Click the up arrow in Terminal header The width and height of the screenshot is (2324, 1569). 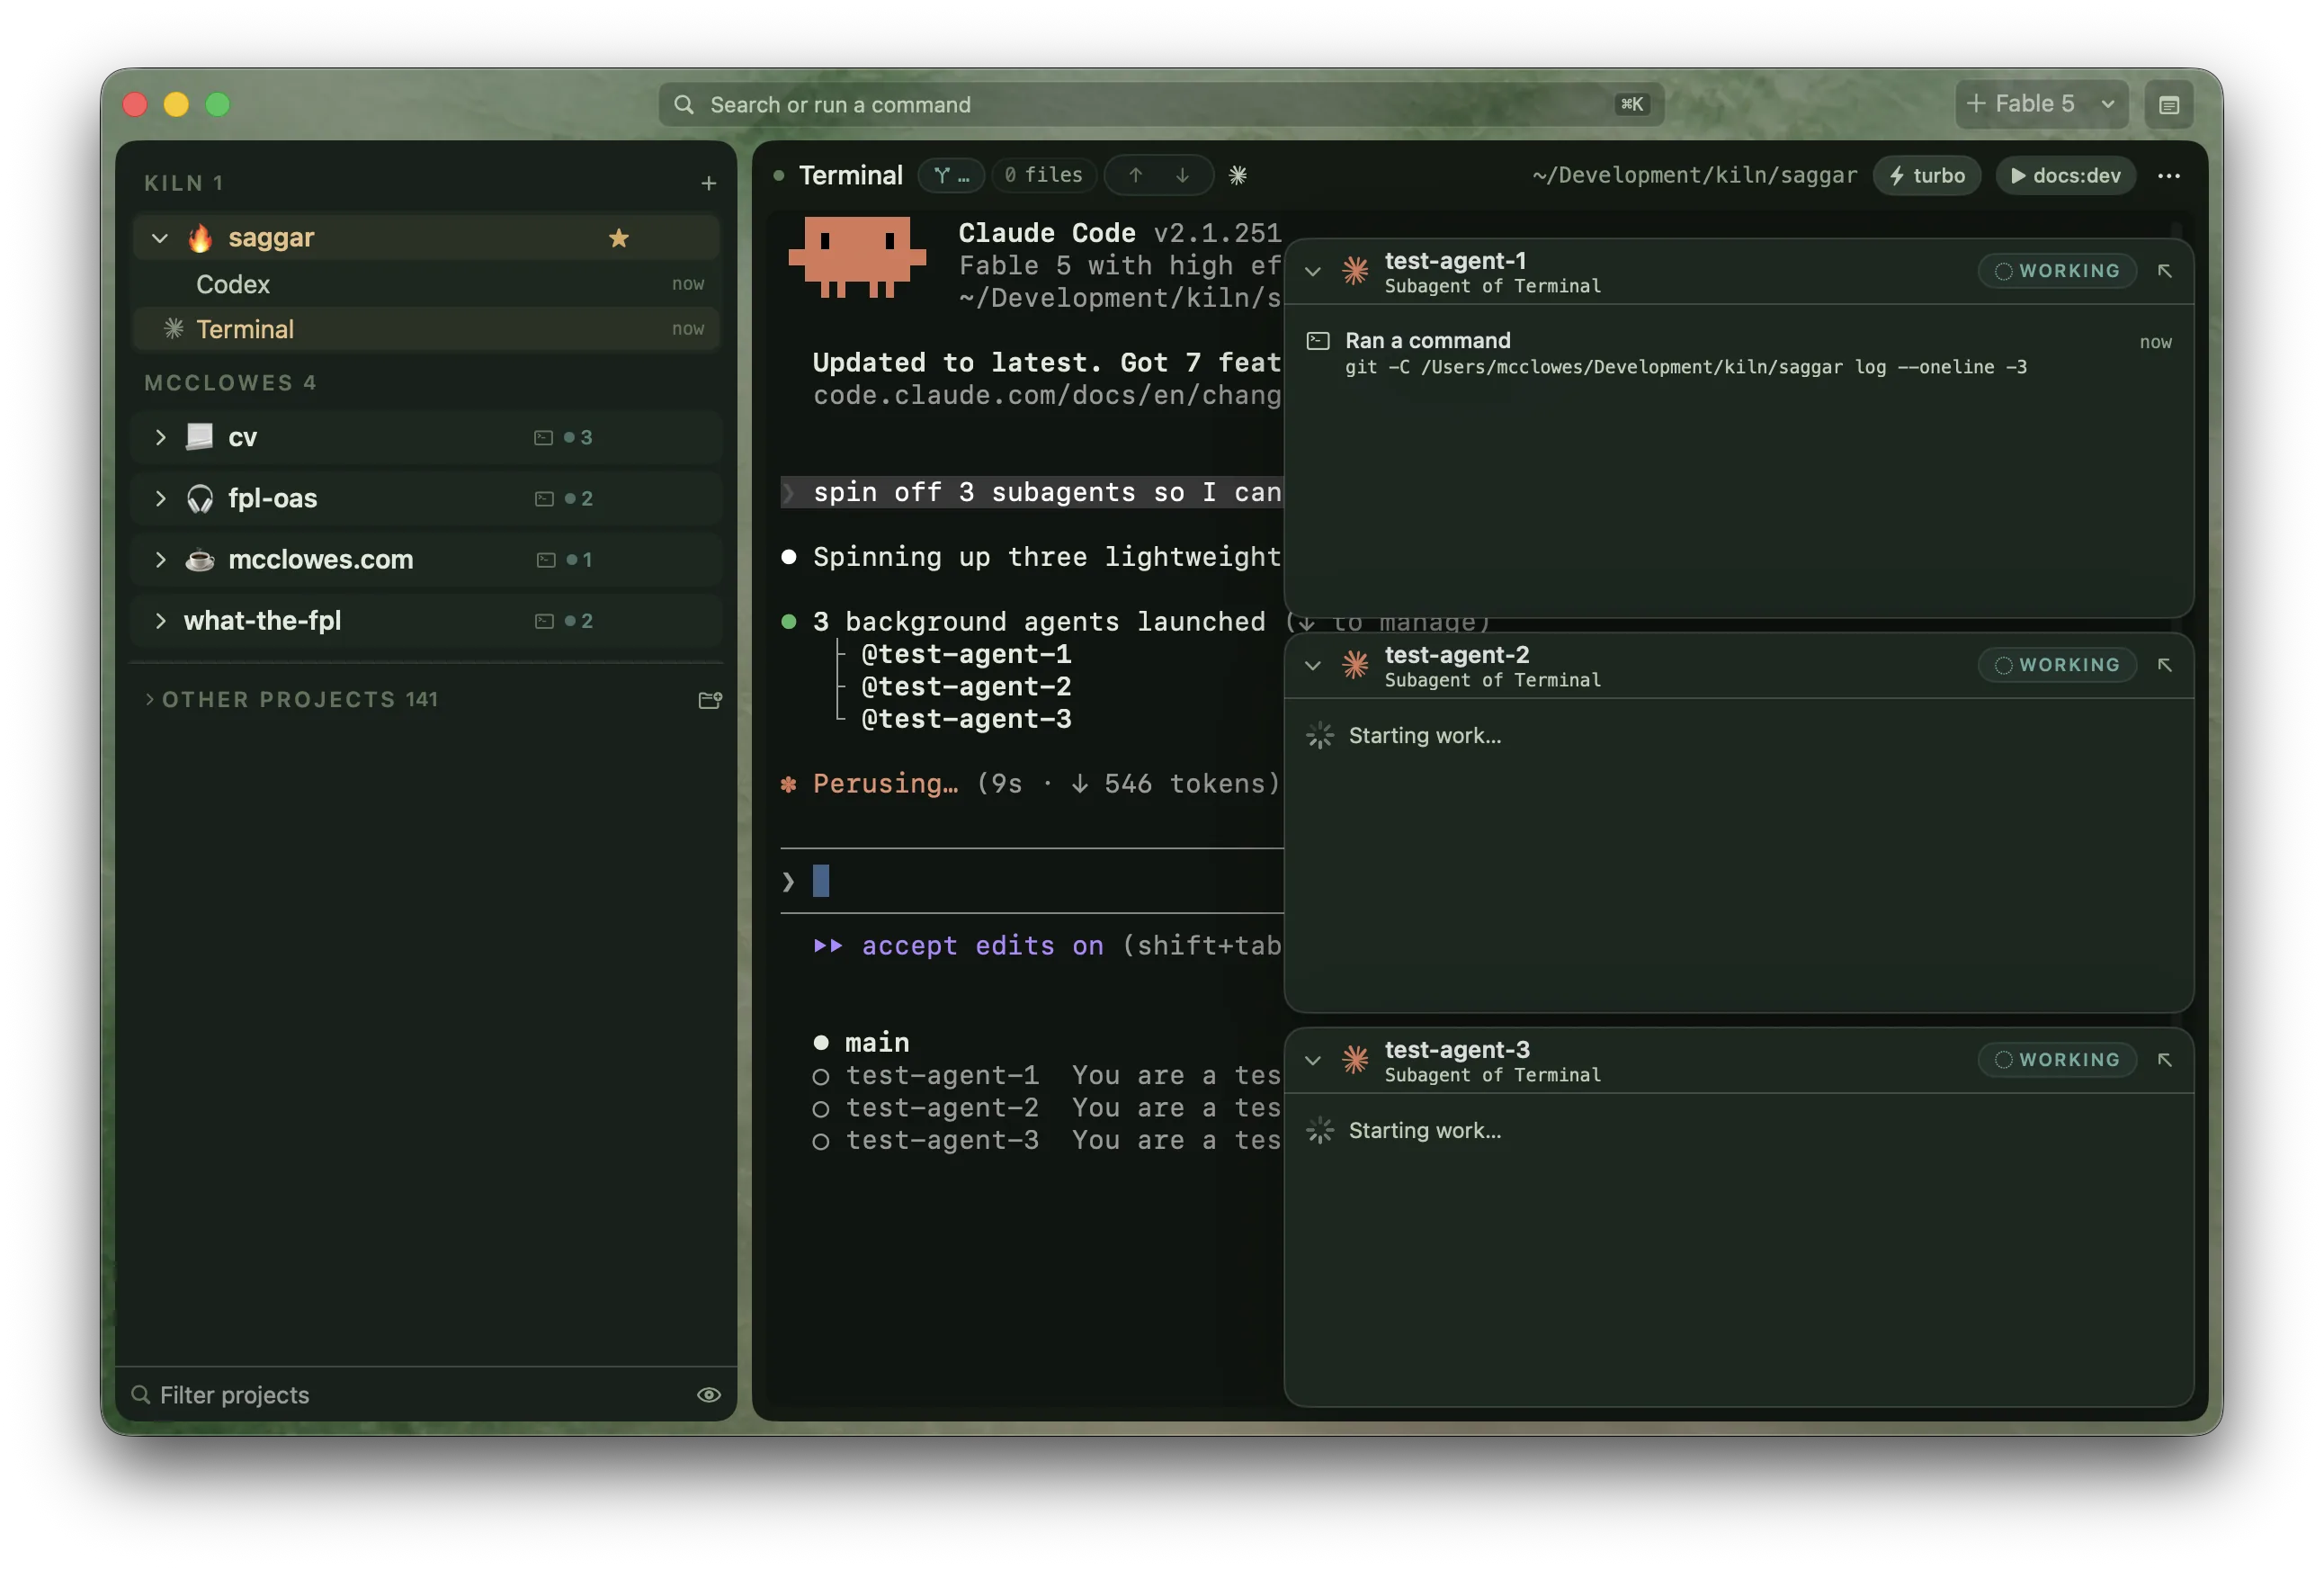point(1135,176)
